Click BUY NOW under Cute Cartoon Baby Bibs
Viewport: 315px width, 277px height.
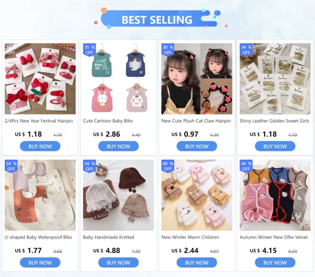click(x=119, y=146)
